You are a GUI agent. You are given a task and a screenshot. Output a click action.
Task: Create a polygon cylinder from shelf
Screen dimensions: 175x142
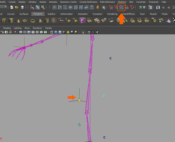[x=11, y=20]
